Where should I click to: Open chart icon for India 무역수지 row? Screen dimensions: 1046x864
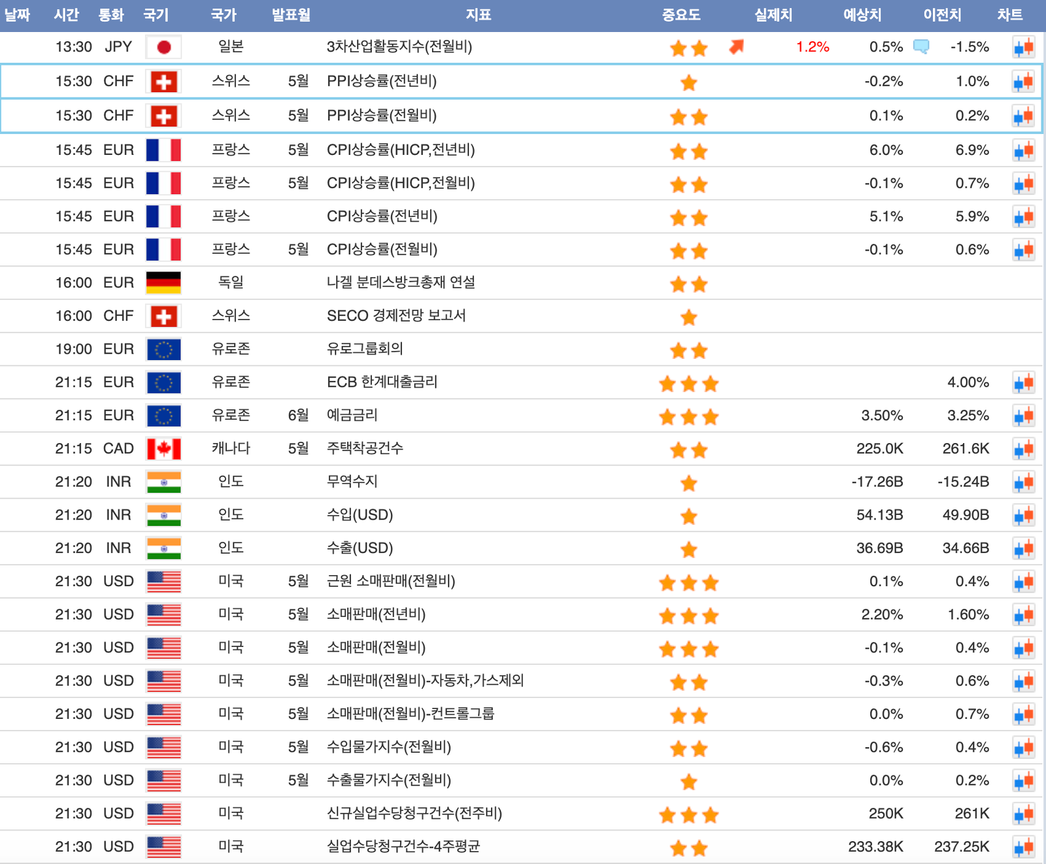pyautogui.click(x=1023, y=482)
